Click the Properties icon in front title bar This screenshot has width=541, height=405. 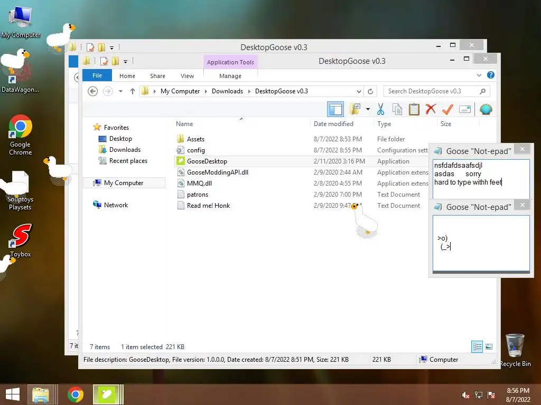[104, 61]
